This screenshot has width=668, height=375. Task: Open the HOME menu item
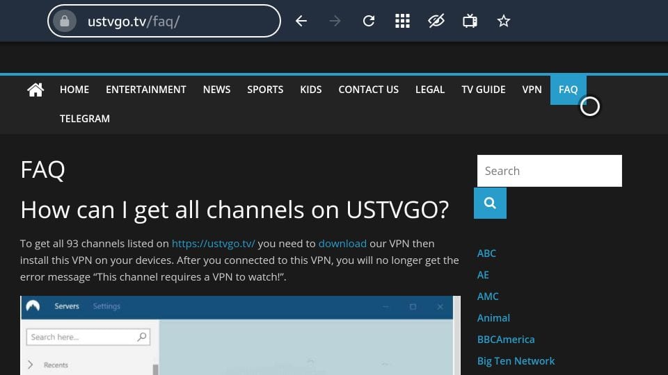pos(74,90)
